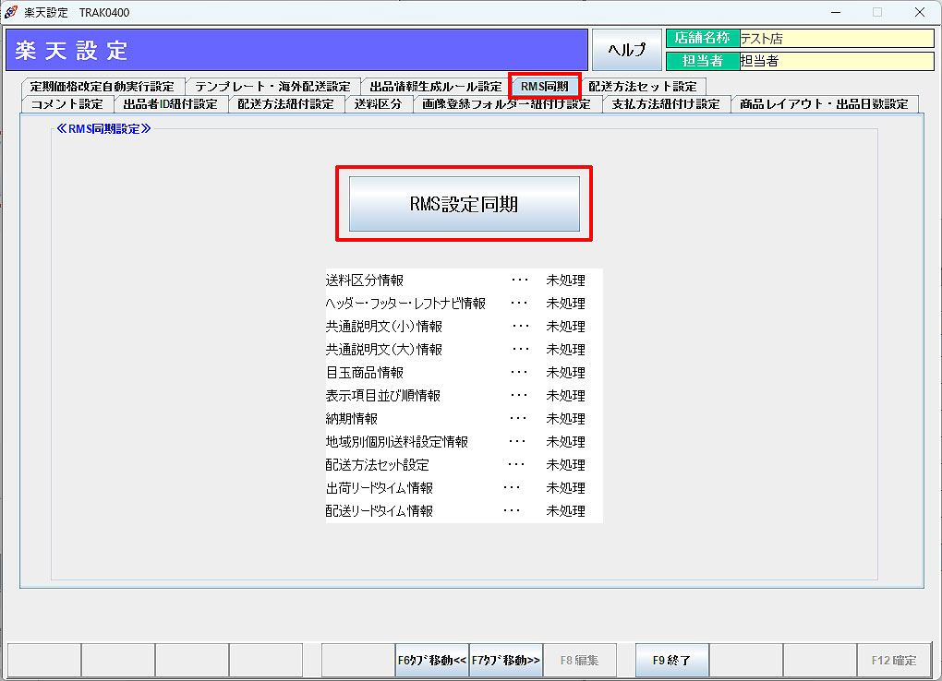Select the 出品者ID紐付設定 tab
The height and width of the screenshot is (681, 942).
pos(167,103)
